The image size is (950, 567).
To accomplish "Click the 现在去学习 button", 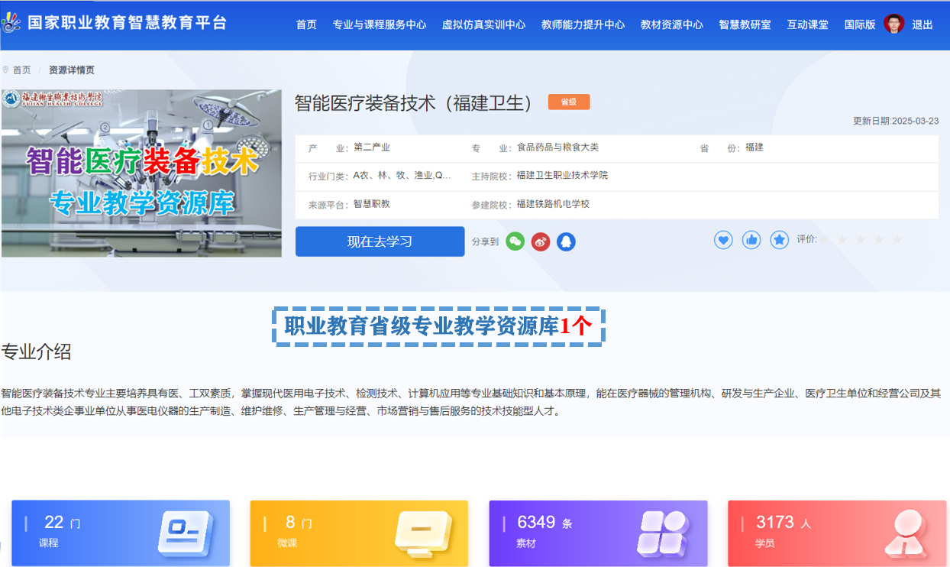I will coord(380,241).
